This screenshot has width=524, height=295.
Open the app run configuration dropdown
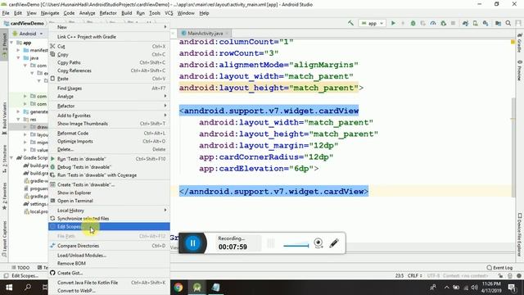point(373,23)
